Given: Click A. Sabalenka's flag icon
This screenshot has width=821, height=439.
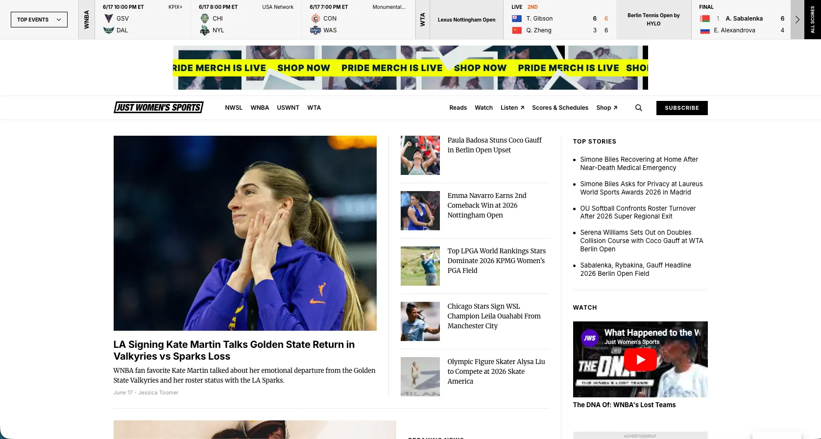Looking at the screenshot, I should click(704, 19).
